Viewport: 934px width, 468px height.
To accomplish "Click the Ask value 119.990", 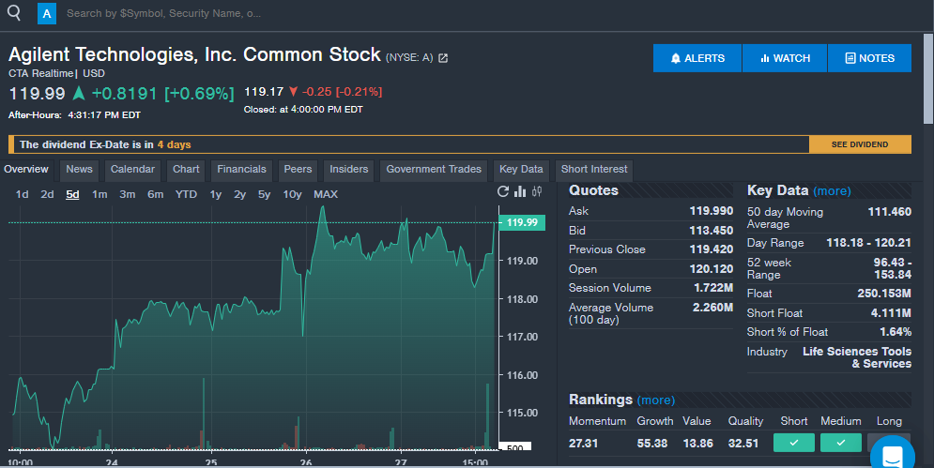I will (x=712, y=211).
